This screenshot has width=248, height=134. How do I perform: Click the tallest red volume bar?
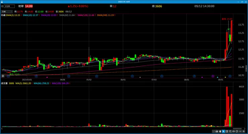coord(227,107)
